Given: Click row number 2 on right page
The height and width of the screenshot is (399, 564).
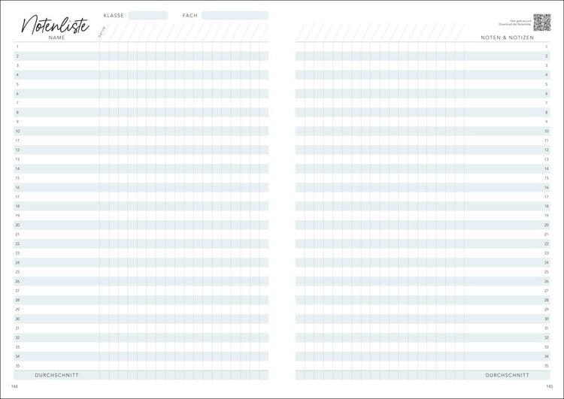Looking at the screenshot, I should (x=547, y=56).
